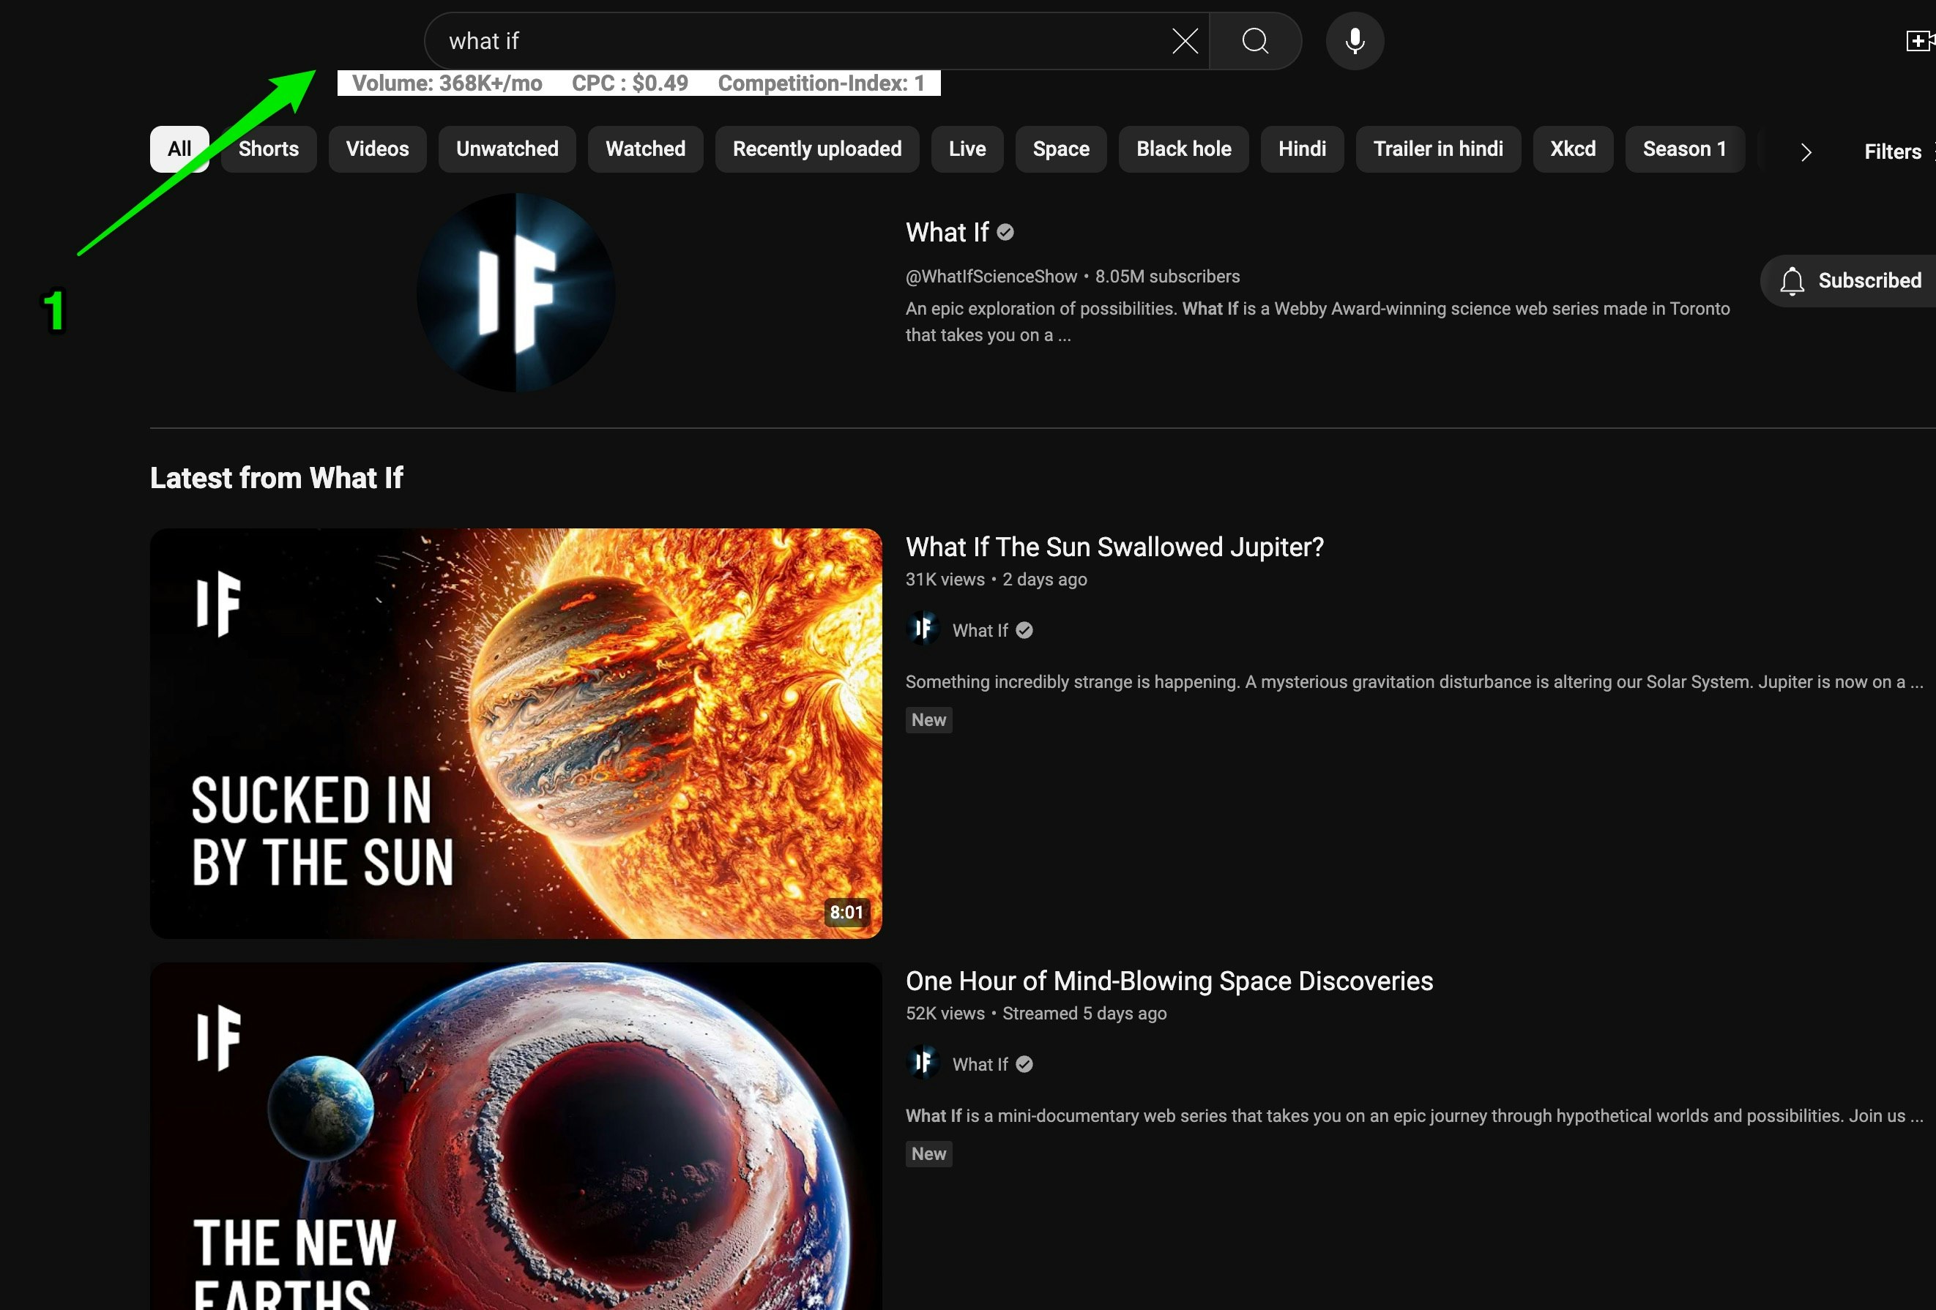Screen dimensions: 1936x1310
Task: Click the '8.05M subscribers' text
Action: (1167, 277)
